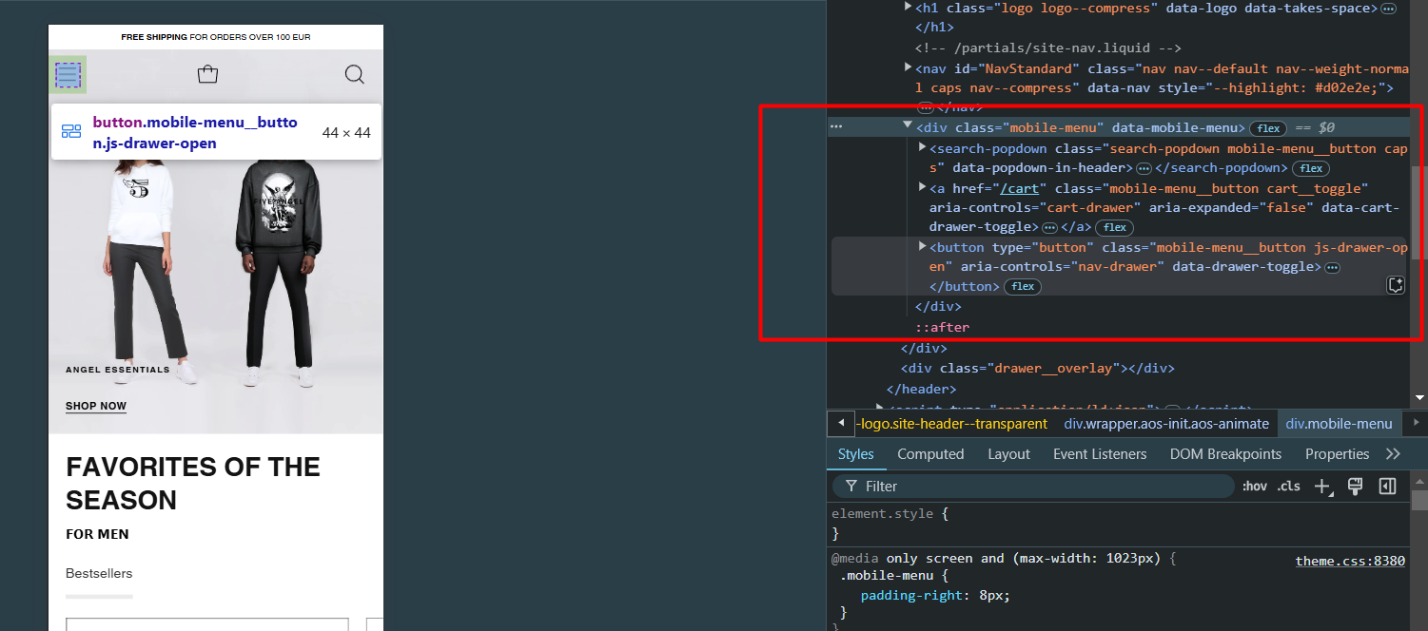Click the FOR MEN subheading
Image resolution: width=1428 pixels, height=631 pixels.
pyautogui.click(x=97, y=534)
